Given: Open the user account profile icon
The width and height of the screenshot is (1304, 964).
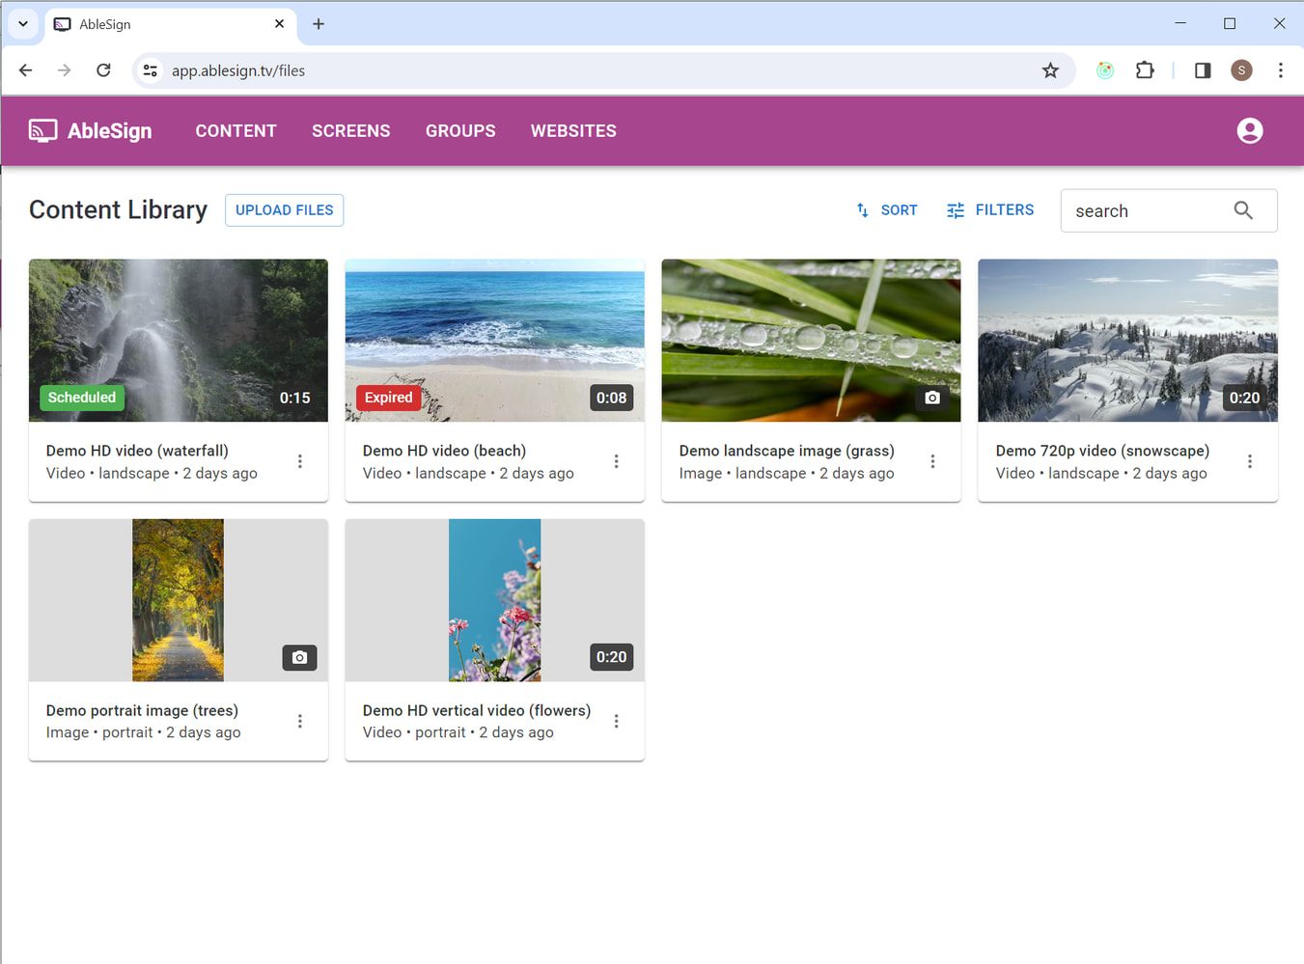Looking at the screenshot, I should click(1249, 130).
